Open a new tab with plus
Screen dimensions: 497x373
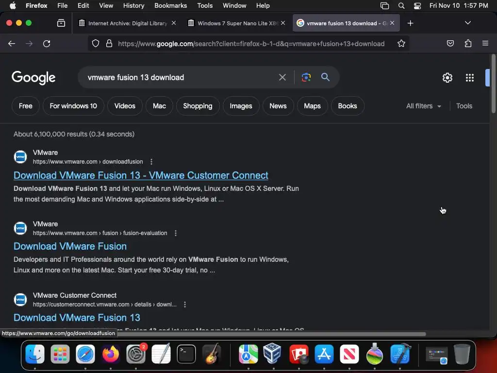tap(411, 23)
